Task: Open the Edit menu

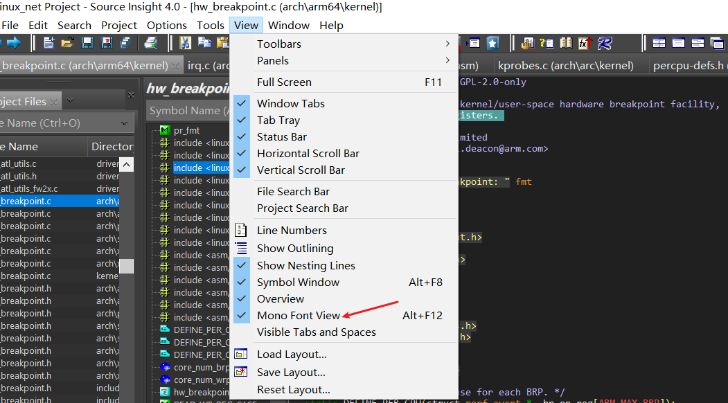Action: pos(38,26)
